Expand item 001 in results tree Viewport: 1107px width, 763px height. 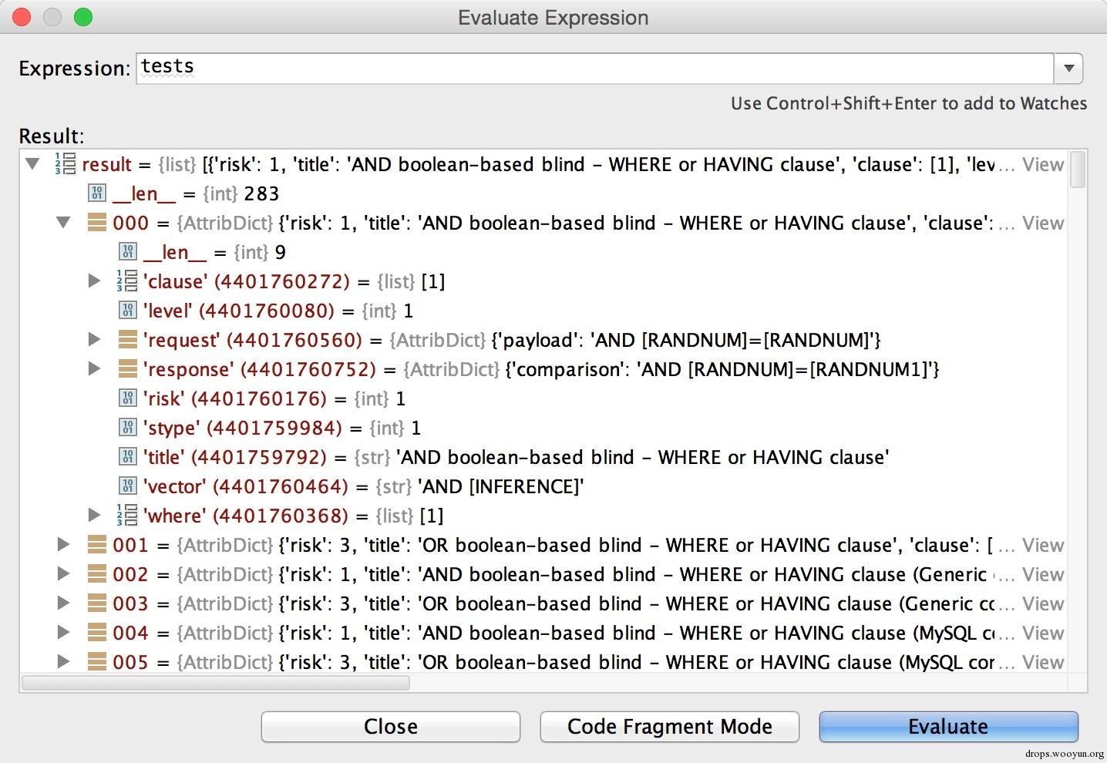64,545
